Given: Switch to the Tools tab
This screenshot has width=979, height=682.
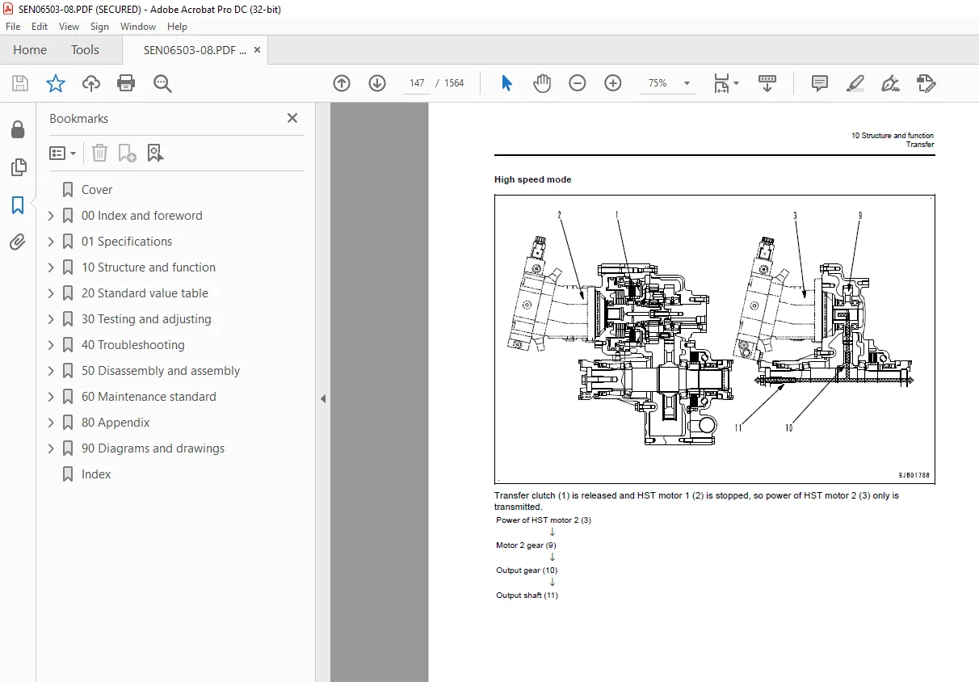Looking at the screenshot, I should pyautogui.click(x=85, y=50).
